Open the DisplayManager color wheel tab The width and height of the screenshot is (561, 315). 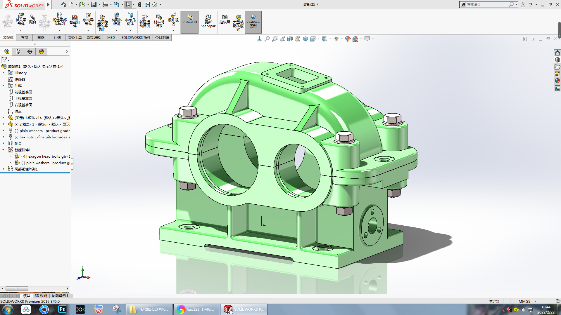[x=42, y=52]
